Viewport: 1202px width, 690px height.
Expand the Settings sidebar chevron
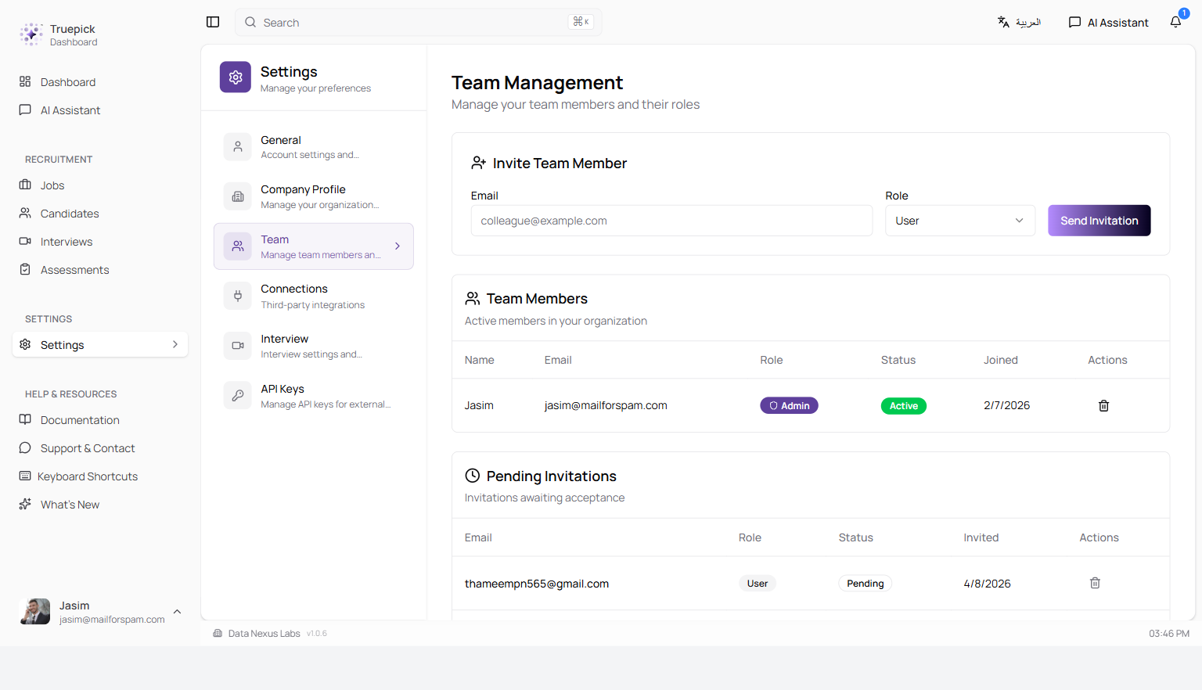click(175, 344)
